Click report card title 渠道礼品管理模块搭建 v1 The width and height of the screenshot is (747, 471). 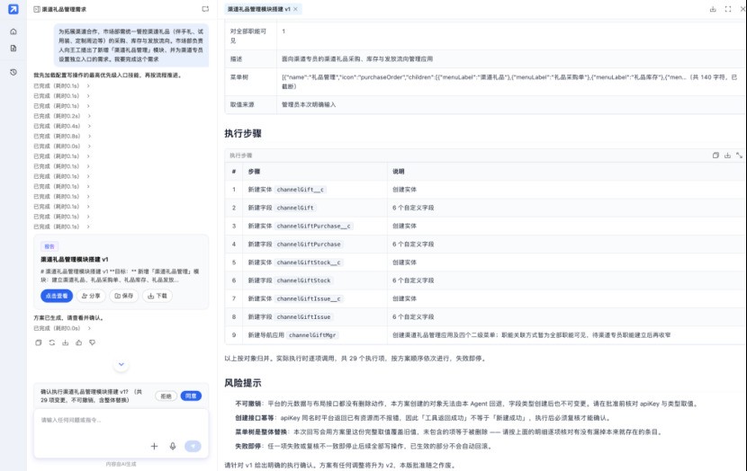[75, 259]
